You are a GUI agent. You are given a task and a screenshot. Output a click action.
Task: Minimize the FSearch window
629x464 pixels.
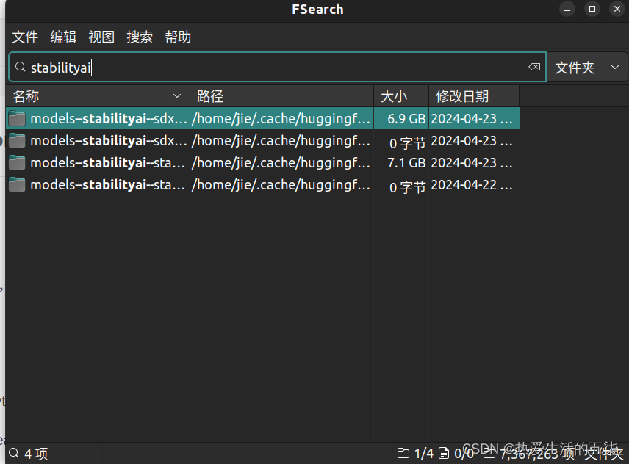(x=567, y=10)
